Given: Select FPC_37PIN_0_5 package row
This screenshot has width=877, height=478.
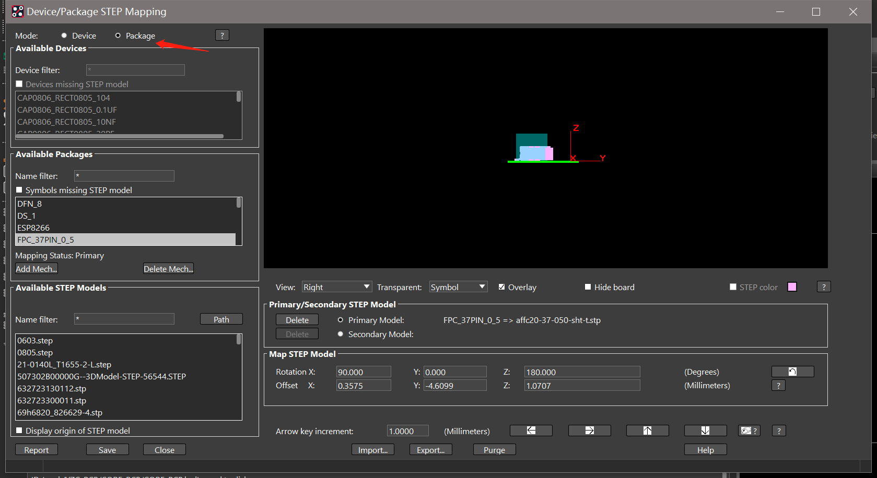Looking at the screenshot, I should click(x=126, y=240).
